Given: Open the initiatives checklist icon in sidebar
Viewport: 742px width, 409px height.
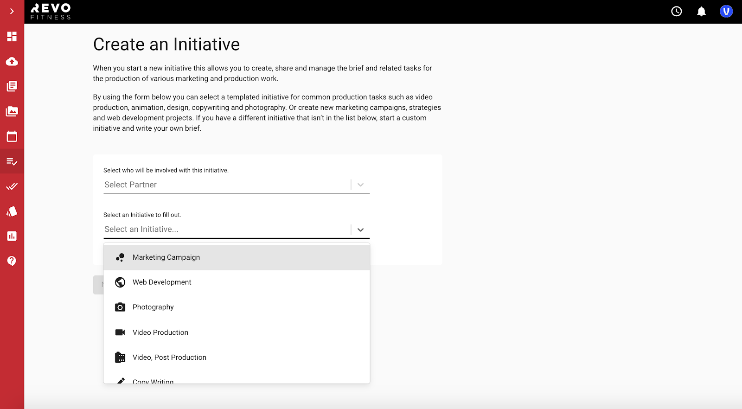Looking at the screenshot, I should 12,161.
